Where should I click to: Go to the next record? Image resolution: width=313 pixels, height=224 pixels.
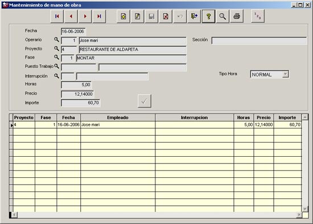tap(85, 17)
